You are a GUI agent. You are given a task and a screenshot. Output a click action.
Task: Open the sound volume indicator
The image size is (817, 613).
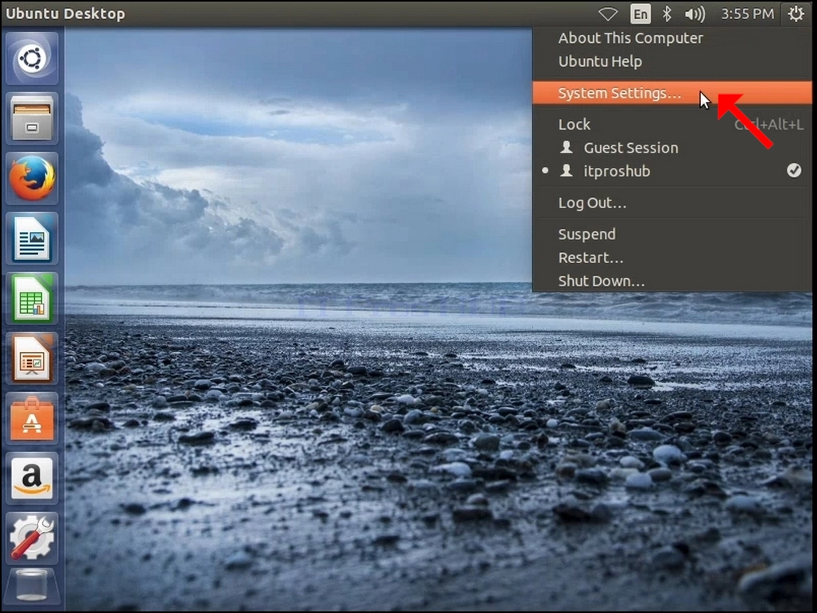(695, 14)
